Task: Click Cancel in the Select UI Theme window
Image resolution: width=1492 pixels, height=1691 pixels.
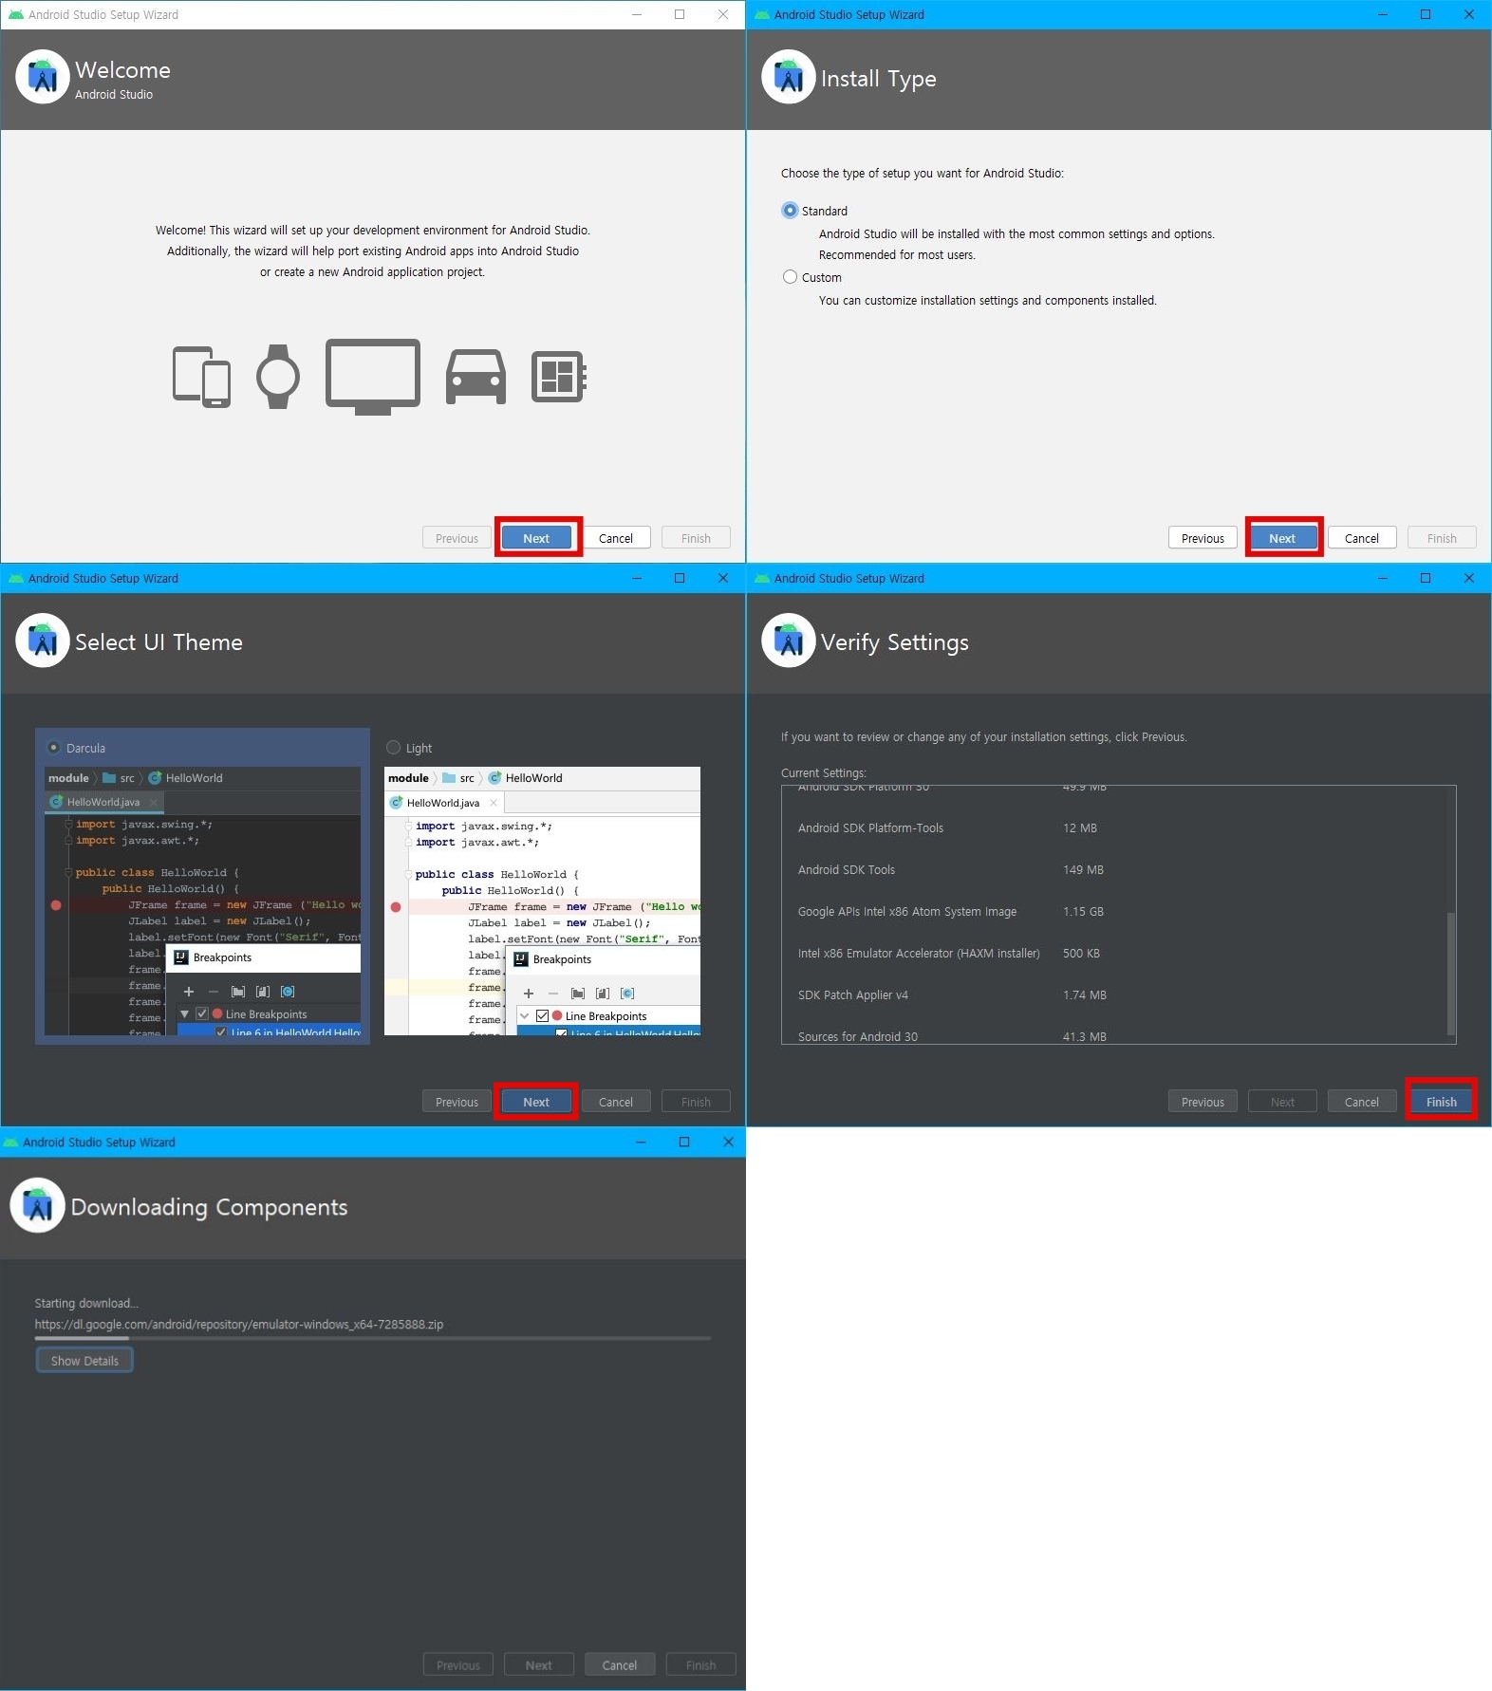Action: [616, 1102]
